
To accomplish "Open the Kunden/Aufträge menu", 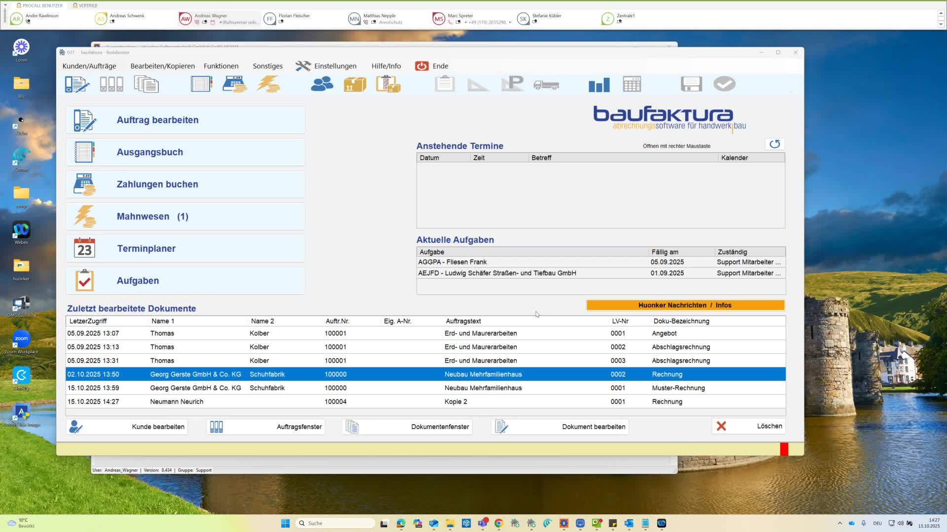I will point(89,66).
